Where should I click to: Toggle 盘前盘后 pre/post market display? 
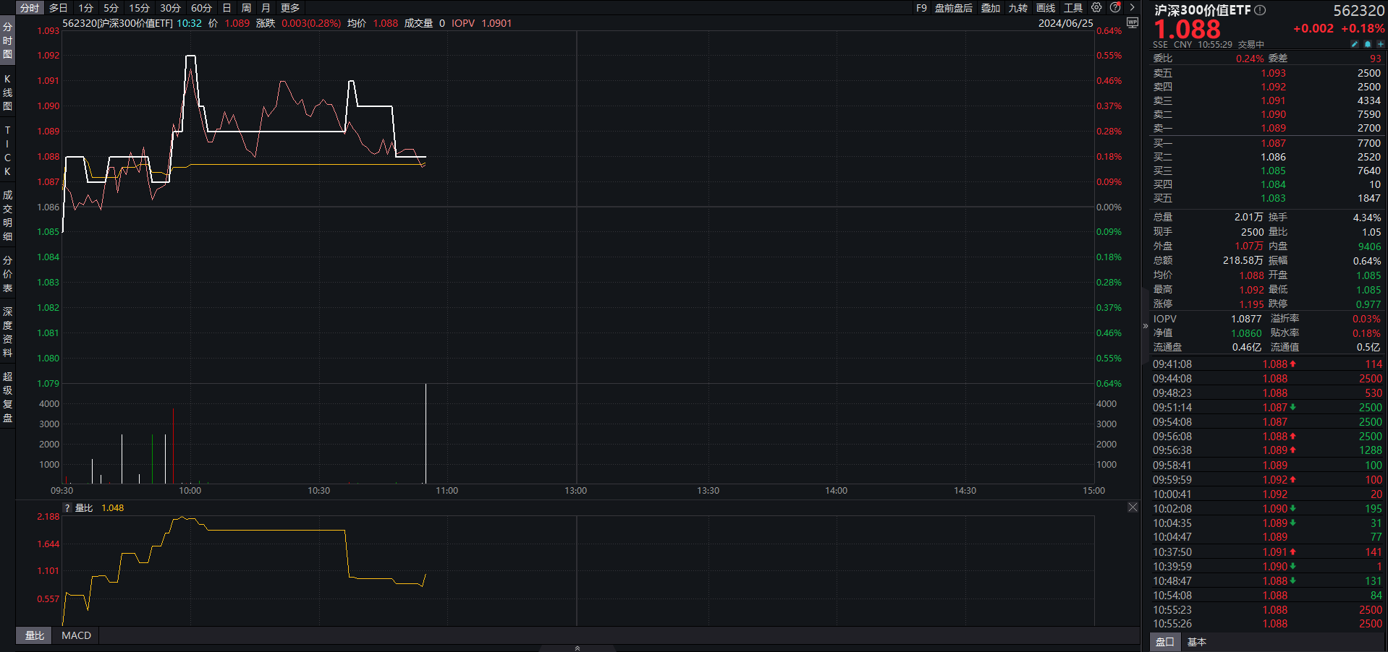[953, 8]
